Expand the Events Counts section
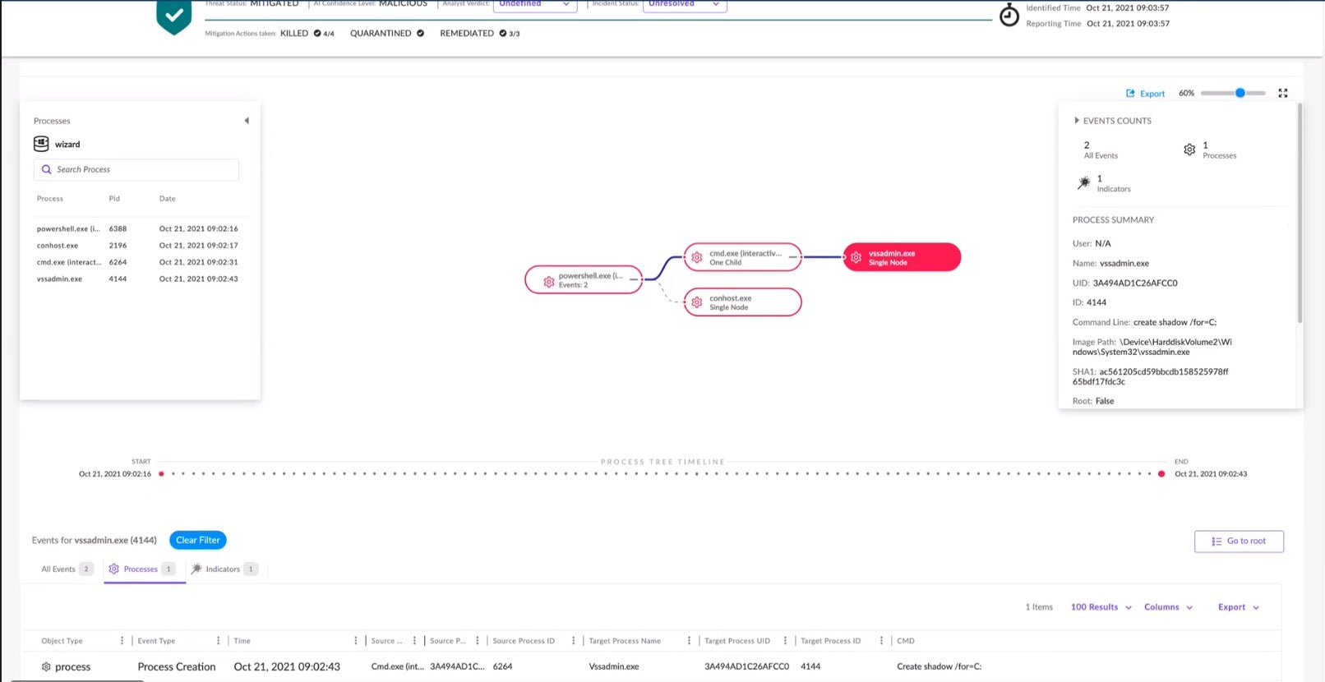This screenshot has height=682, width=1325. [x=1076, y=121]
